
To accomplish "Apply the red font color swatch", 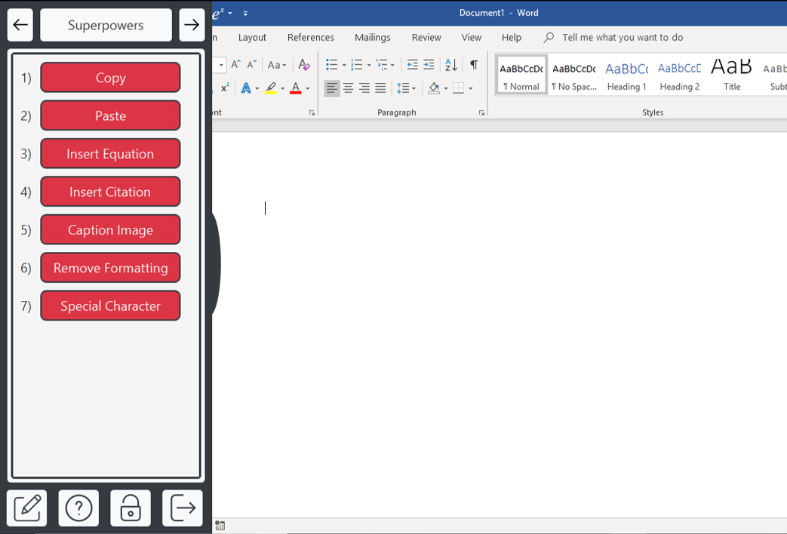I will click(296, 88).
